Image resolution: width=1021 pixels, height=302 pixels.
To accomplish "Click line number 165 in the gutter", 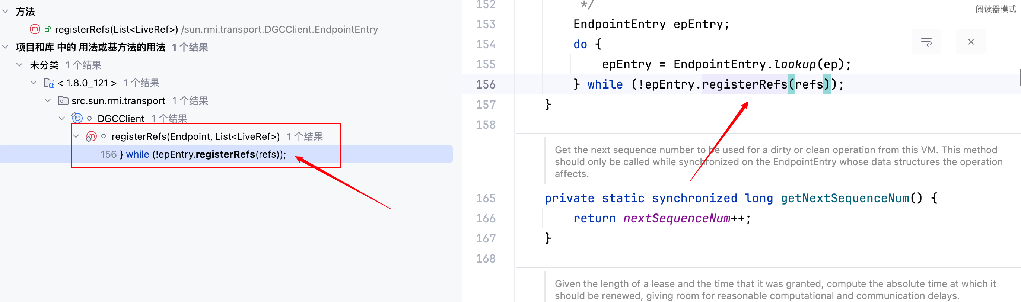I will click(486, 198).
